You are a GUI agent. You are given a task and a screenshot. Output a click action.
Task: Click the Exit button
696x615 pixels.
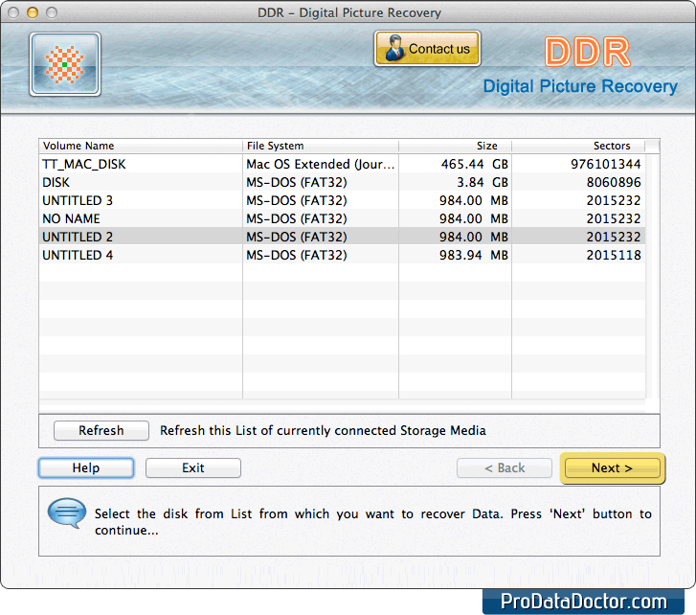point(193,467)
